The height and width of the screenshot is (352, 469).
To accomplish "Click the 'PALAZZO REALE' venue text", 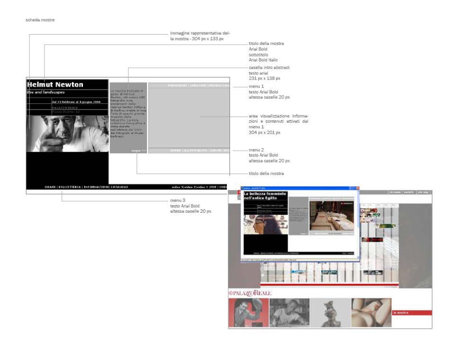I will click(65, 108).
